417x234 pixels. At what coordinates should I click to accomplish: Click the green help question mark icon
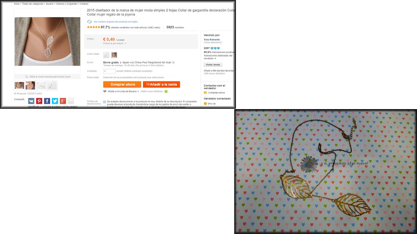(x=166, y=92)
